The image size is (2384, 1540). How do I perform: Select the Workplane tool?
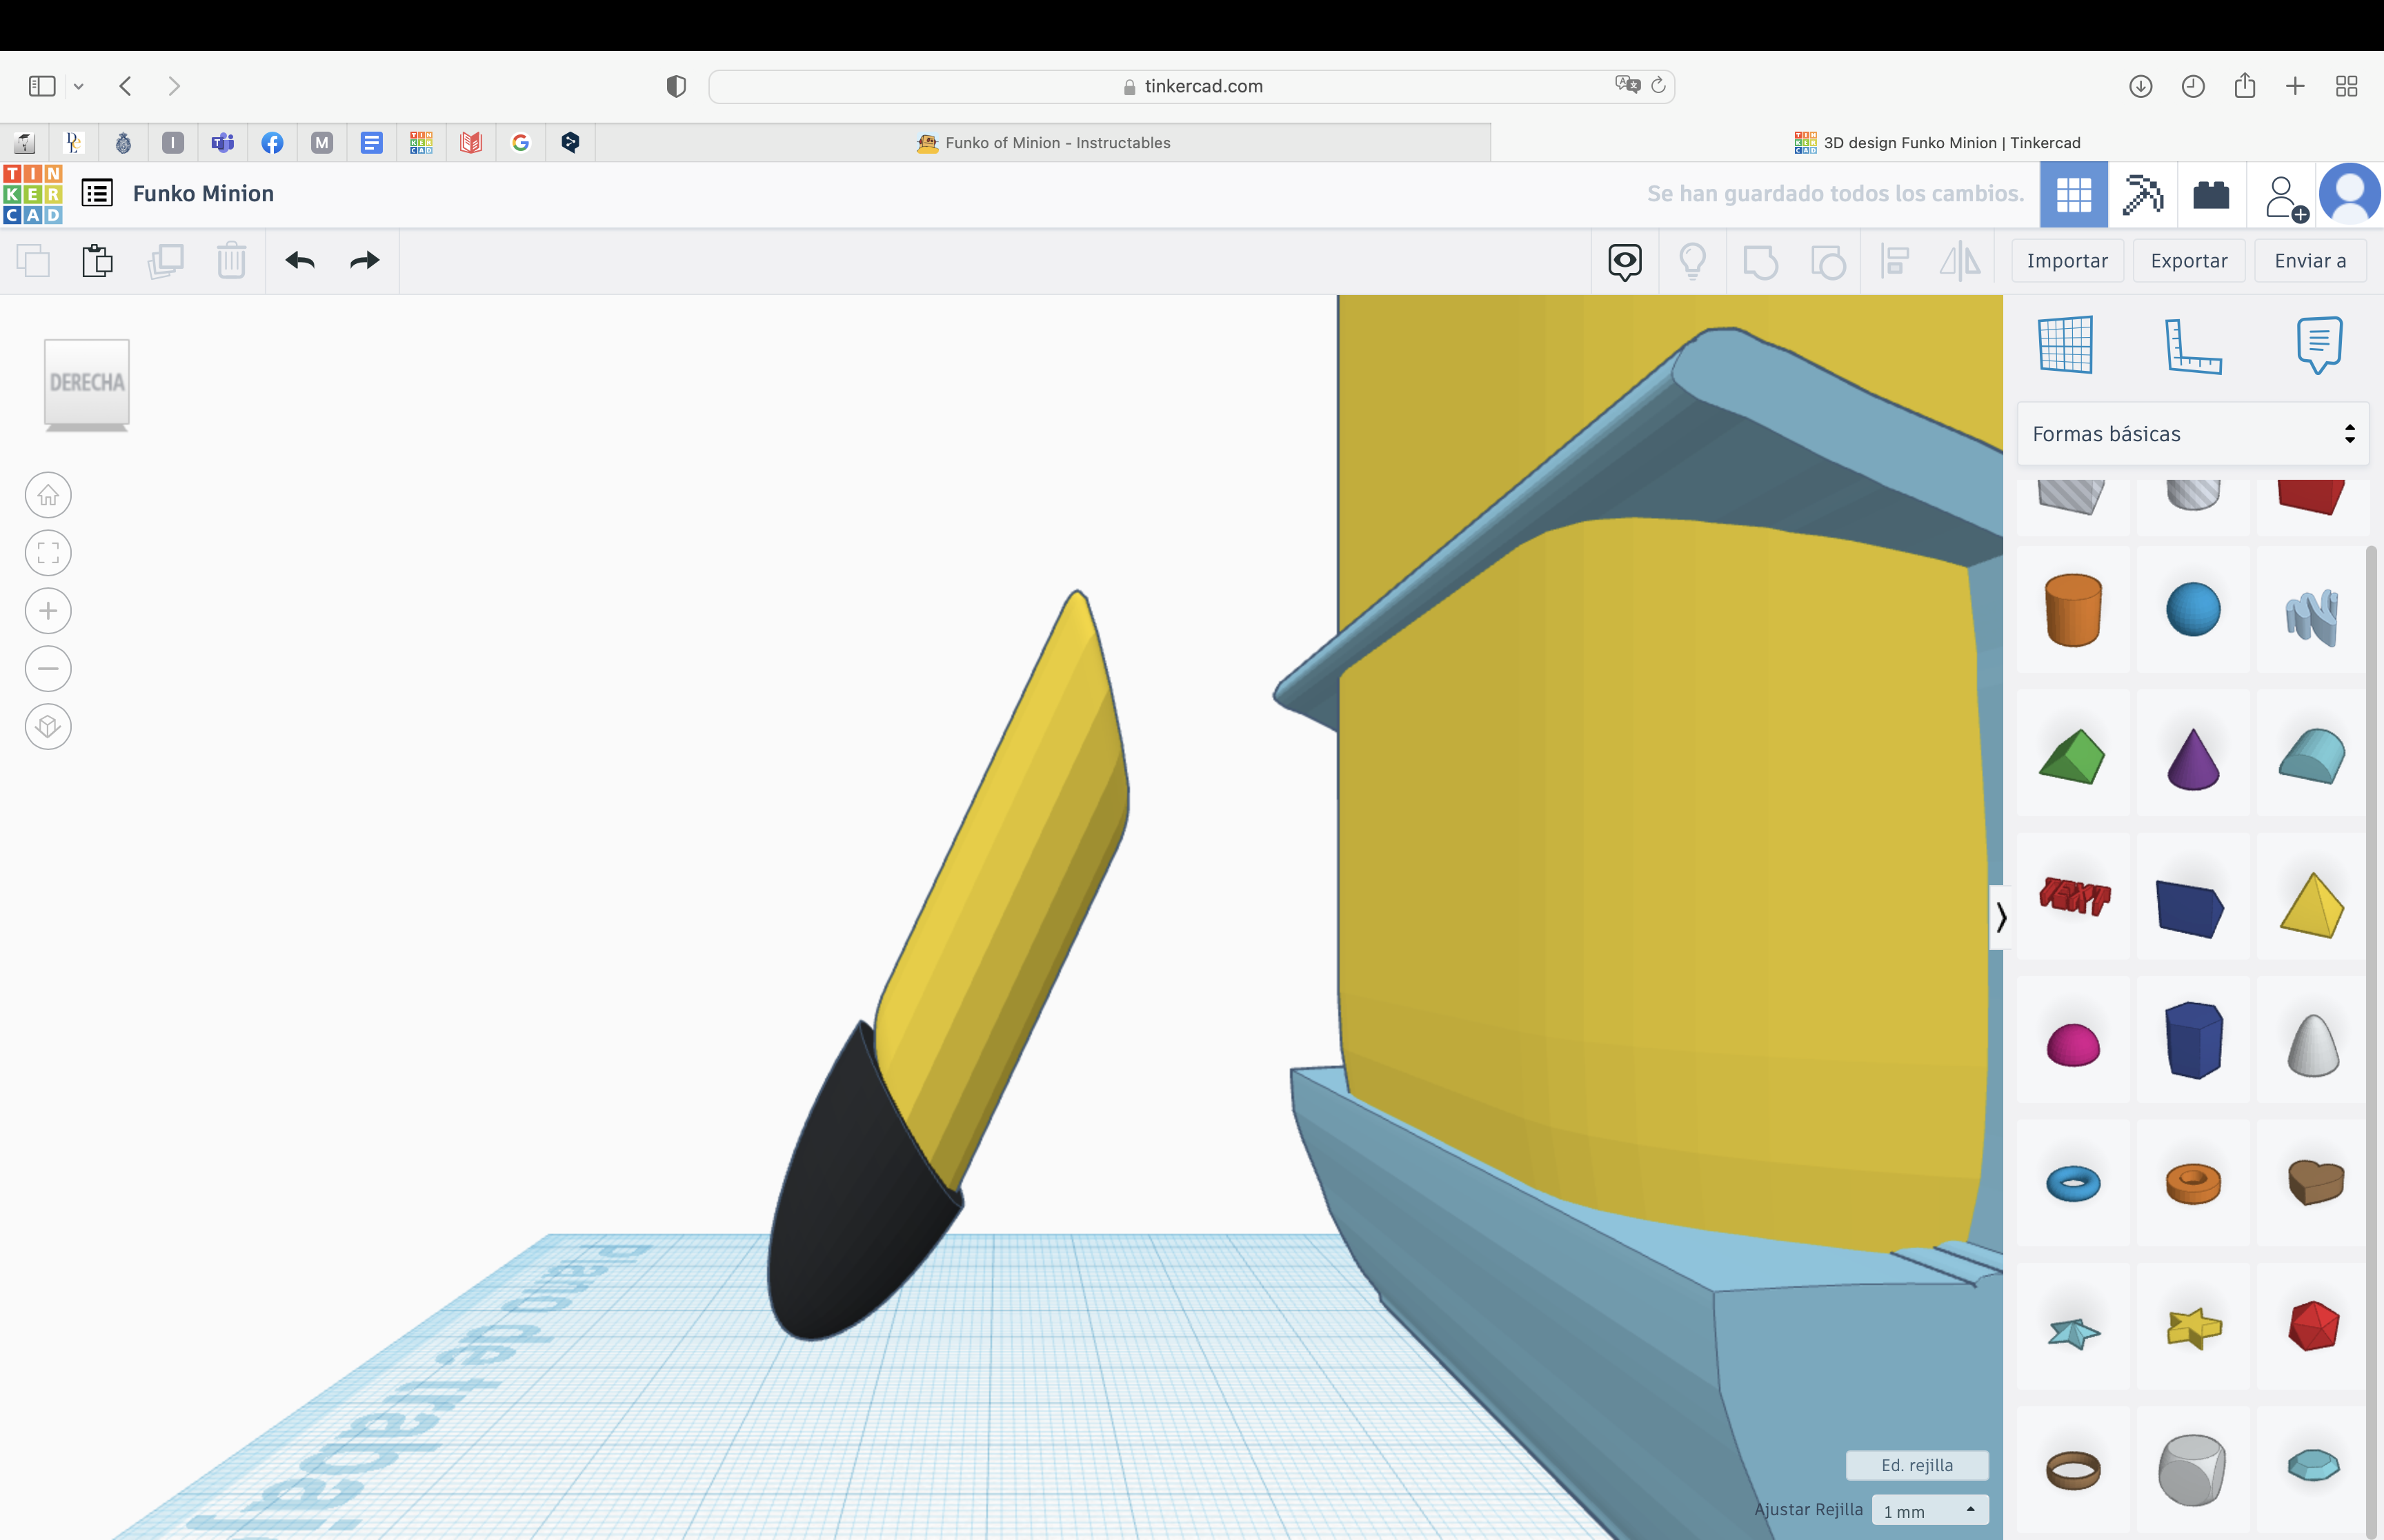[x=2066, y=345]
